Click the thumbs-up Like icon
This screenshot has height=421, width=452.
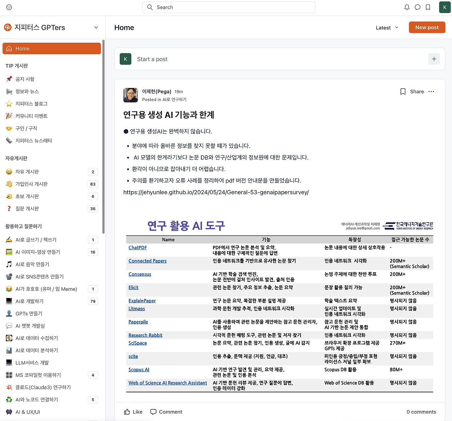point(127,412)
